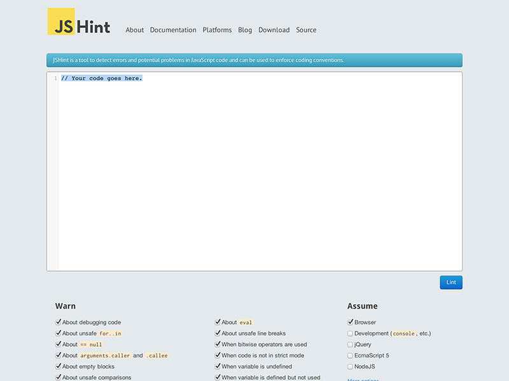Enable Development (console, etc.) option
The height and width of the screenshot is (381, 509).
[x=350, y=333]
